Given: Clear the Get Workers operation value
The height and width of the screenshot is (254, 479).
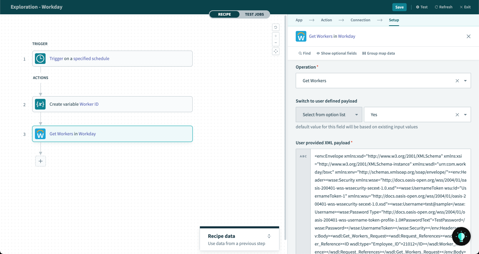Looking at the screenshot, I should point(457,81).
